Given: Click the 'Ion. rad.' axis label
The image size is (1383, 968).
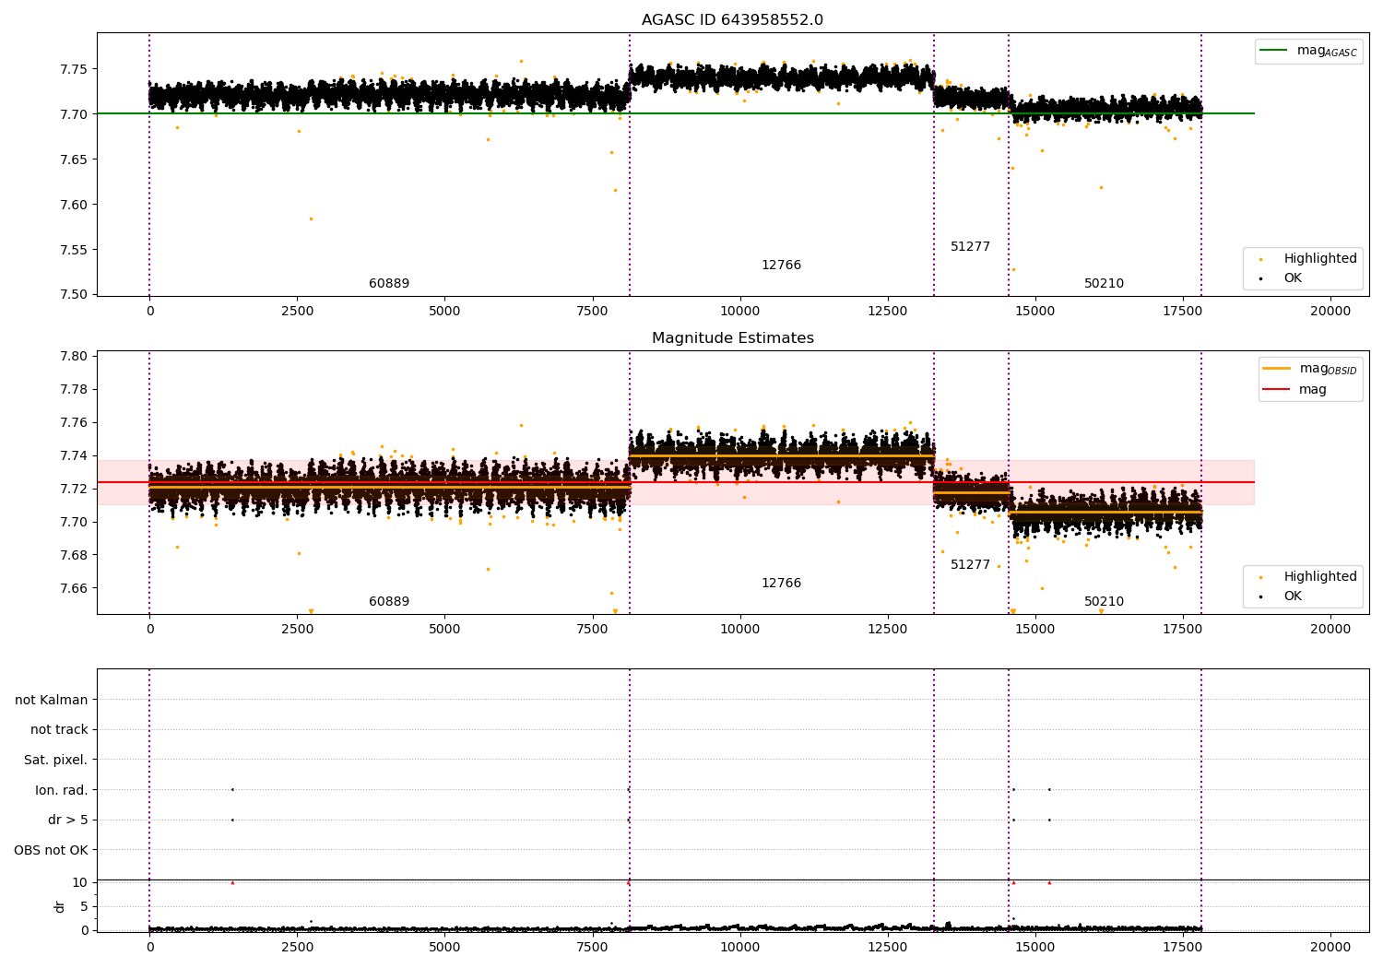Looking at the screenshot, I should pyautogui.click(x=62, y=791).
